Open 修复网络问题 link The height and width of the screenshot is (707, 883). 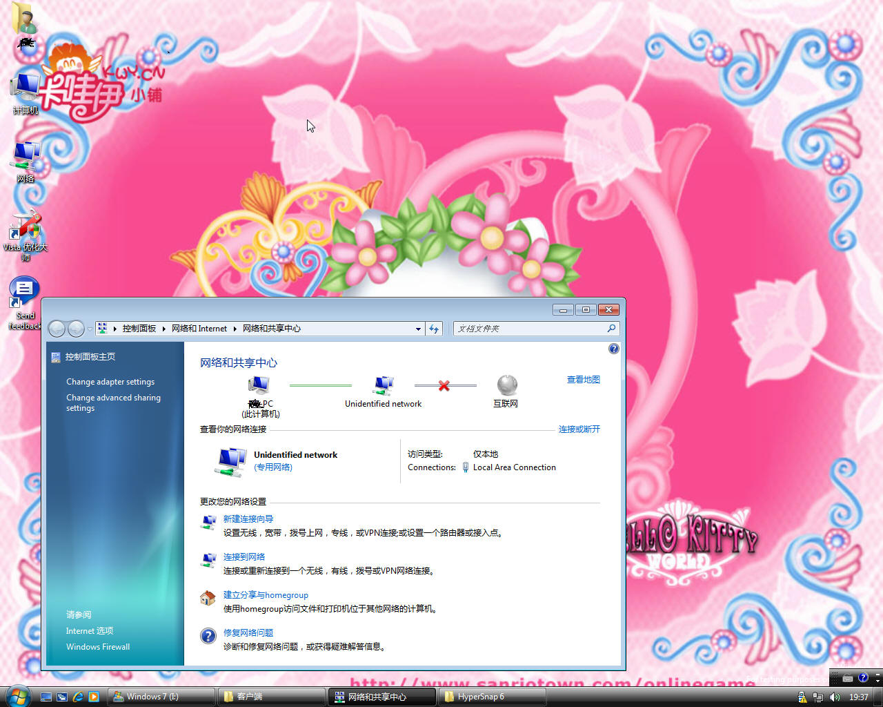248,633
